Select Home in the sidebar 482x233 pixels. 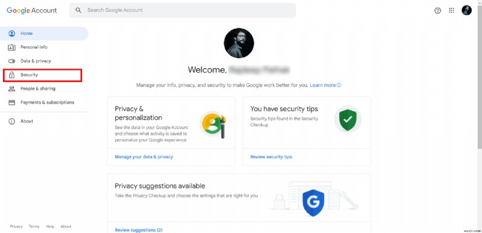[44, 34]
